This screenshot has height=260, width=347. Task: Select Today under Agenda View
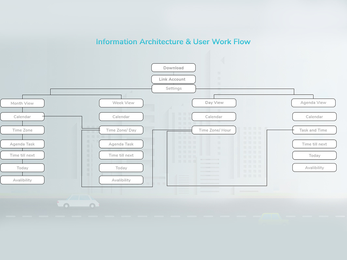(314, 155)
